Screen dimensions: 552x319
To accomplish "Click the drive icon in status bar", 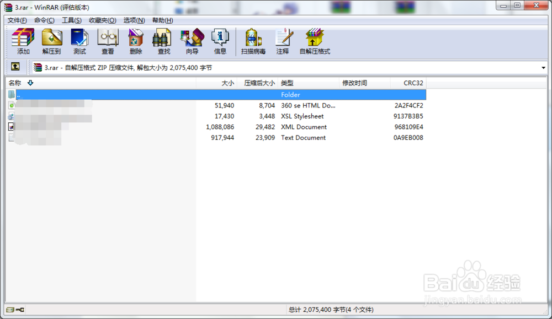I will pos(10,310).
